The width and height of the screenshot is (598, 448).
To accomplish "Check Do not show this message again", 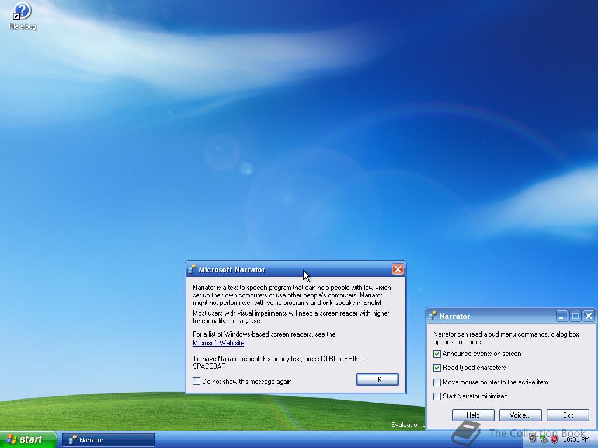I will coord(196,381).
